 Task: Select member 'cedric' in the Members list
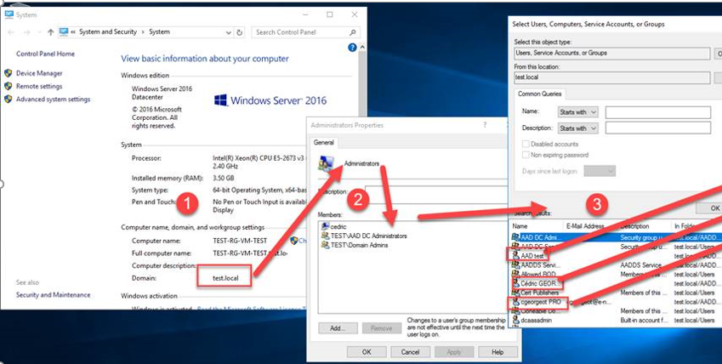point(338,226)
